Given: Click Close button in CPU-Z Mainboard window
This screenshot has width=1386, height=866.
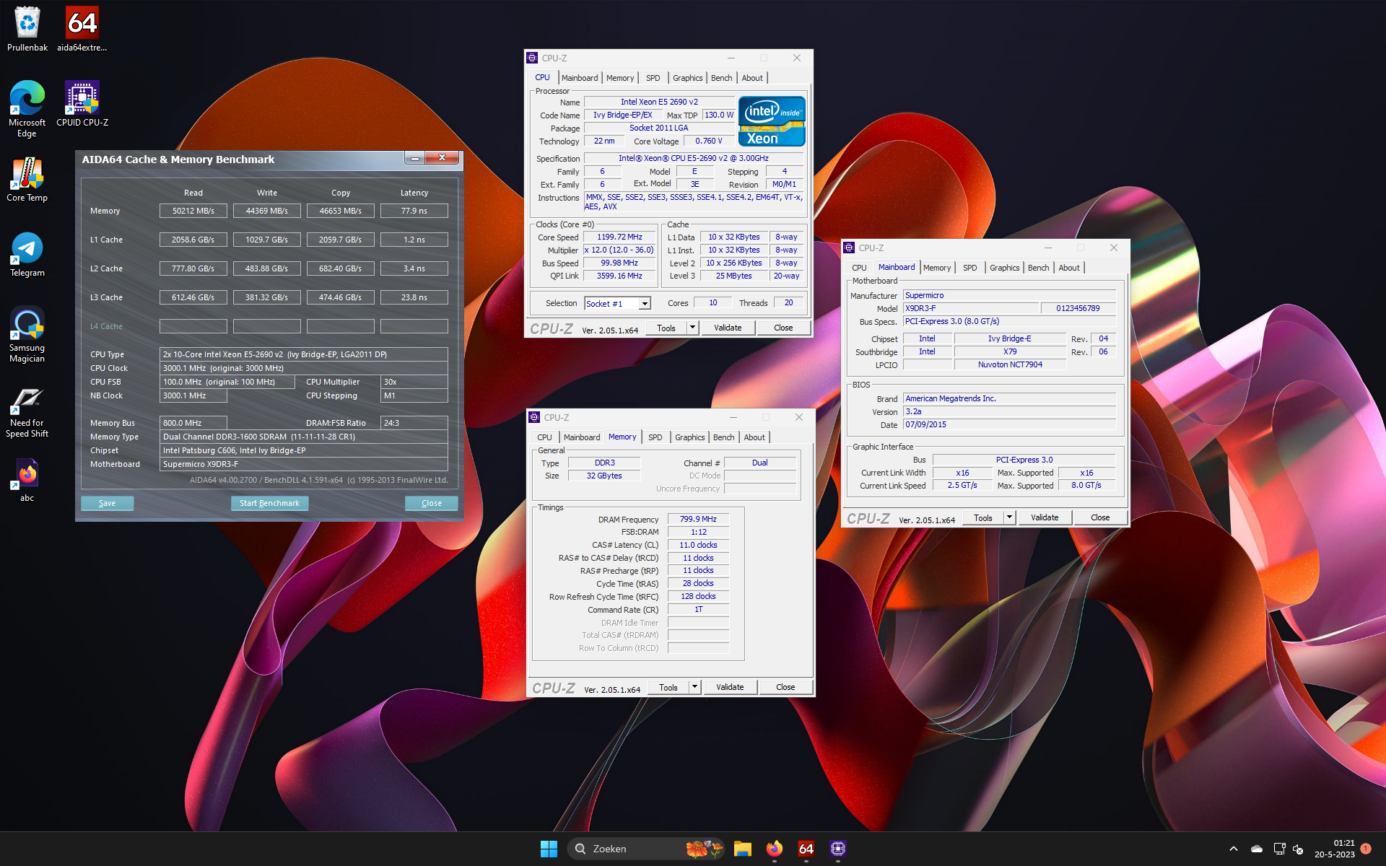Looking at the screenshot, I should coord(1100,517).
